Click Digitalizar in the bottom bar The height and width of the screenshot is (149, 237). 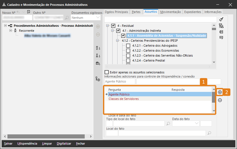tap(64, 143)
